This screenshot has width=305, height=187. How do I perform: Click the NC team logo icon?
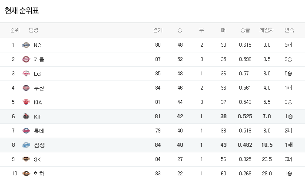[26, 45]
